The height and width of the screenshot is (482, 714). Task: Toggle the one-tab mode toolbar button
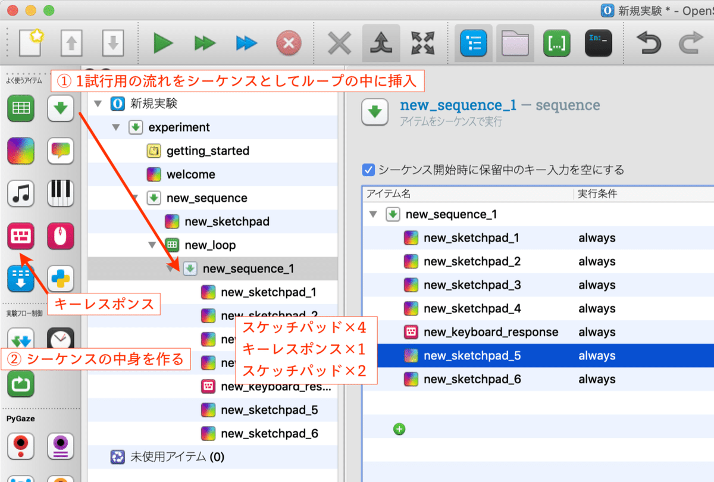coord(381,43)
